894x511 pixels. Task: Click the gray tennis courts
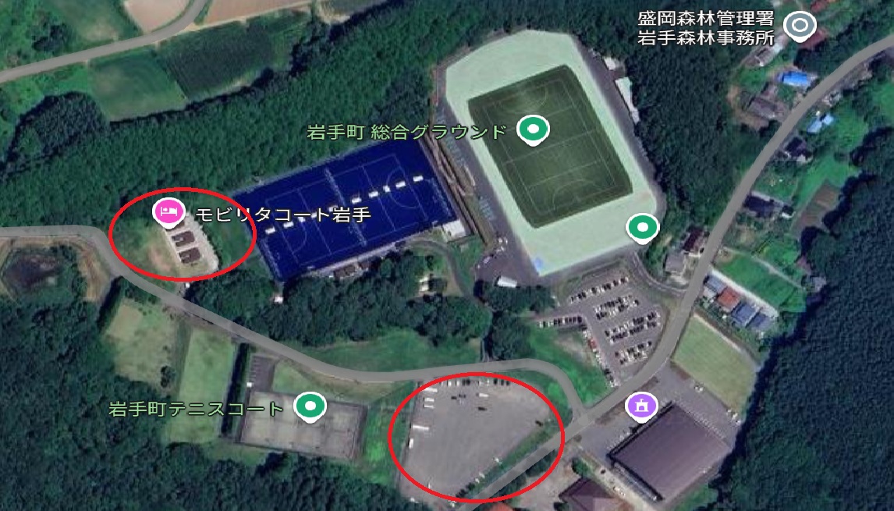tap(302, 424)
